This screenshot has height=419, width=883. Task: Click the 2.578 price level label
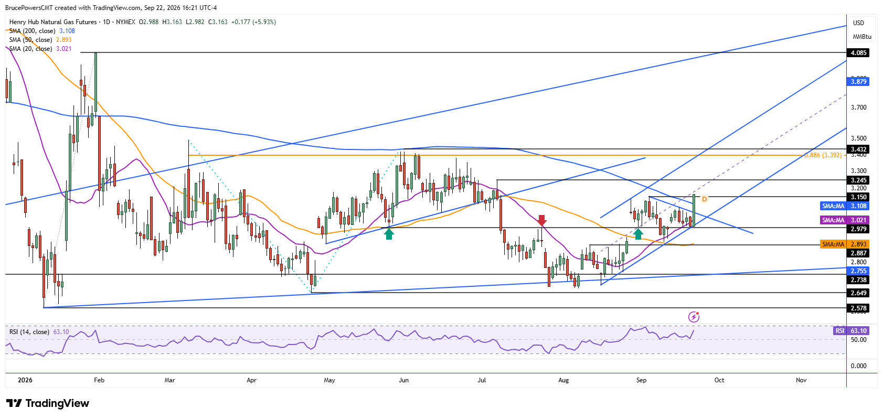[x=858, y=308]
